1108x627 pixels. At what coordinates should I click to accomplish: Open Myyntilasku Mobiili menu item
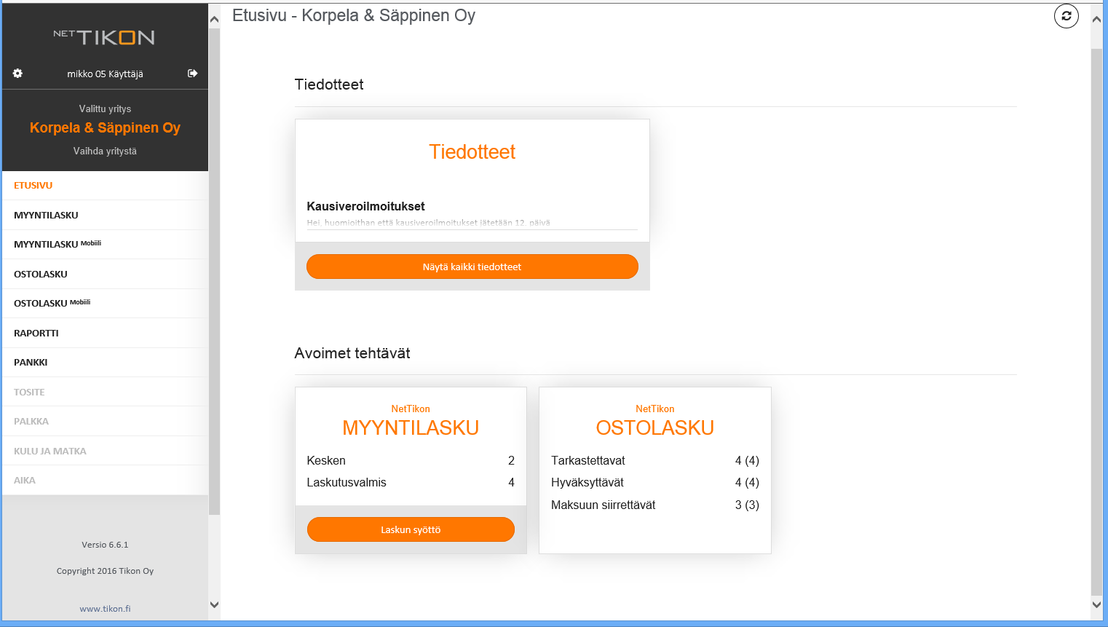click(105, 245)
